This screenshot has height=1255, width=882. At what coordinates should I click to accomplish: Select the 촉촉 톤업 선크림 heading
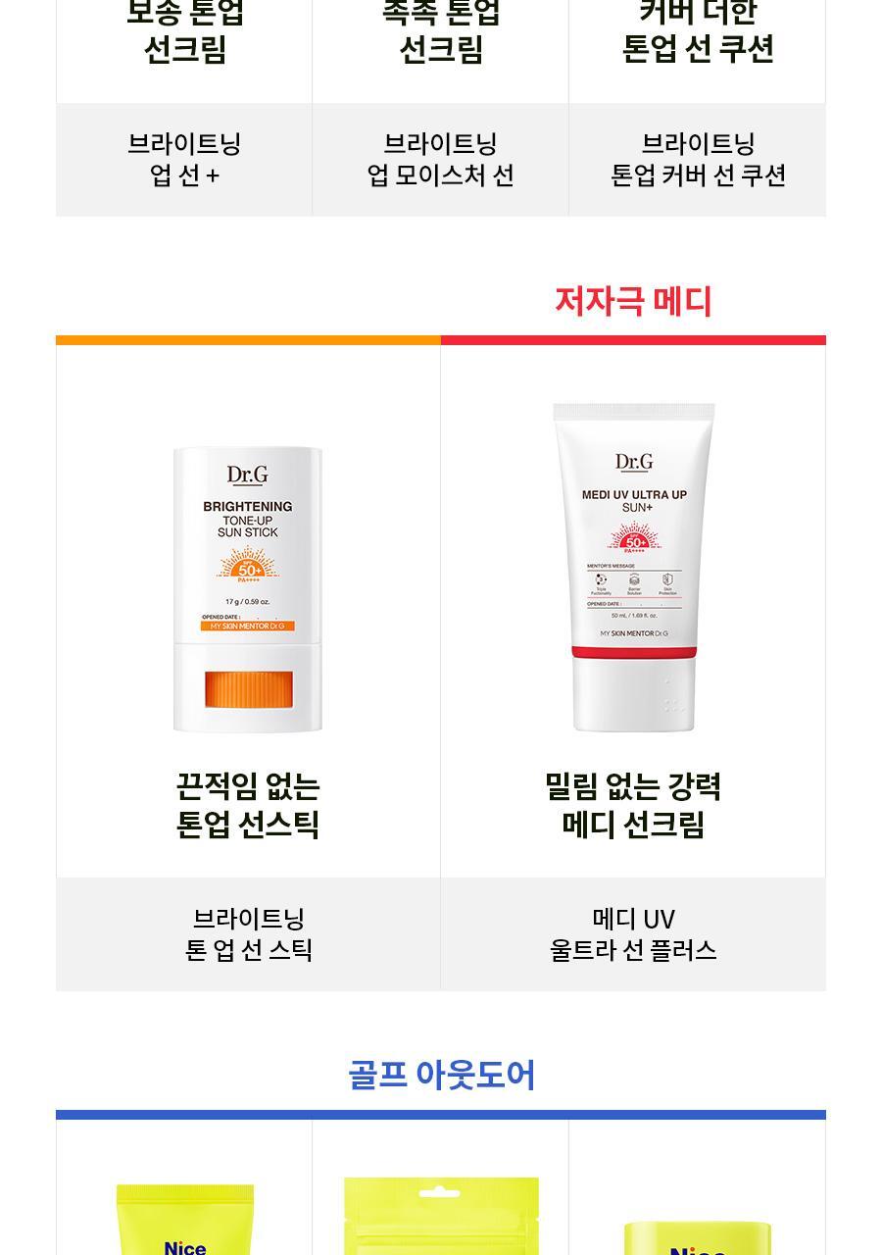click(440, 31)
